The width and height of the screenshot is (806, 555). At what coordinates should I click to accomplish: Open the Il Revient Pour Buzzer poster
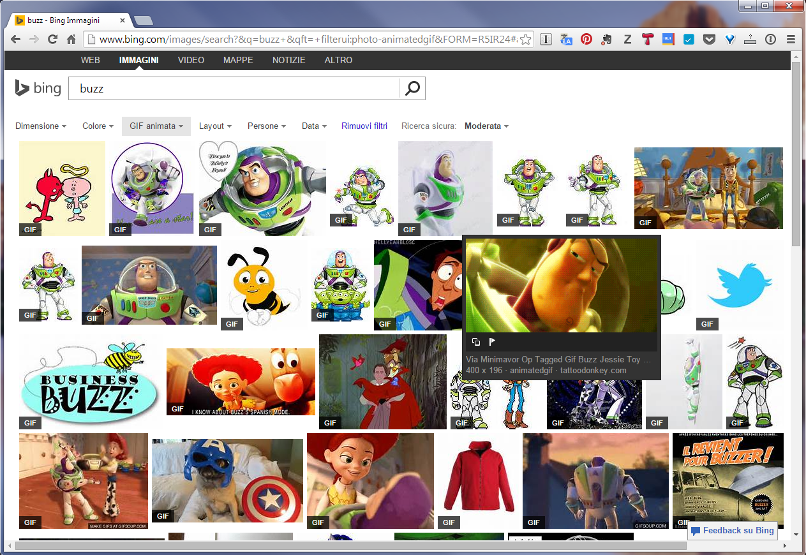coord(728,480)
